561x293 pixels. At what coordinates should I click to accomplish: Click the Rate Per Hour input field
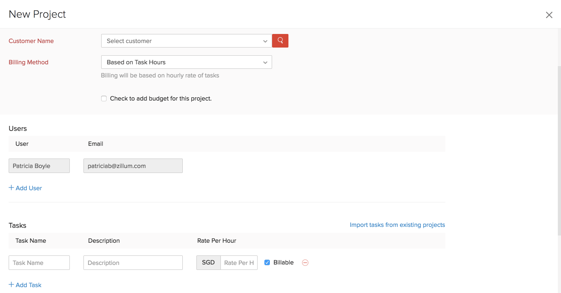(239, 263)
